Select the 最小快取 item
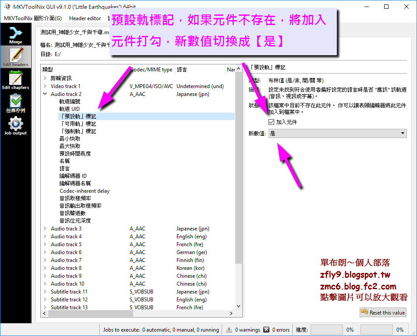417x336 pixels. click(x=70, y=138)
